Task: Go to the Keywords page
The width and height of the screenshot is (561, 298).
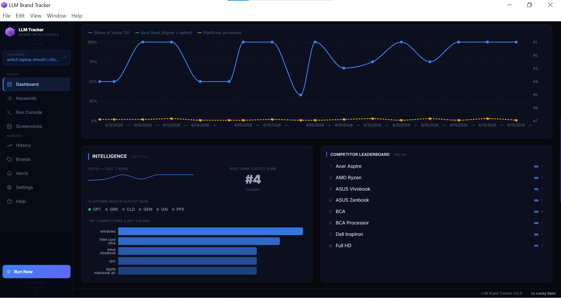Action: [37, 98]
